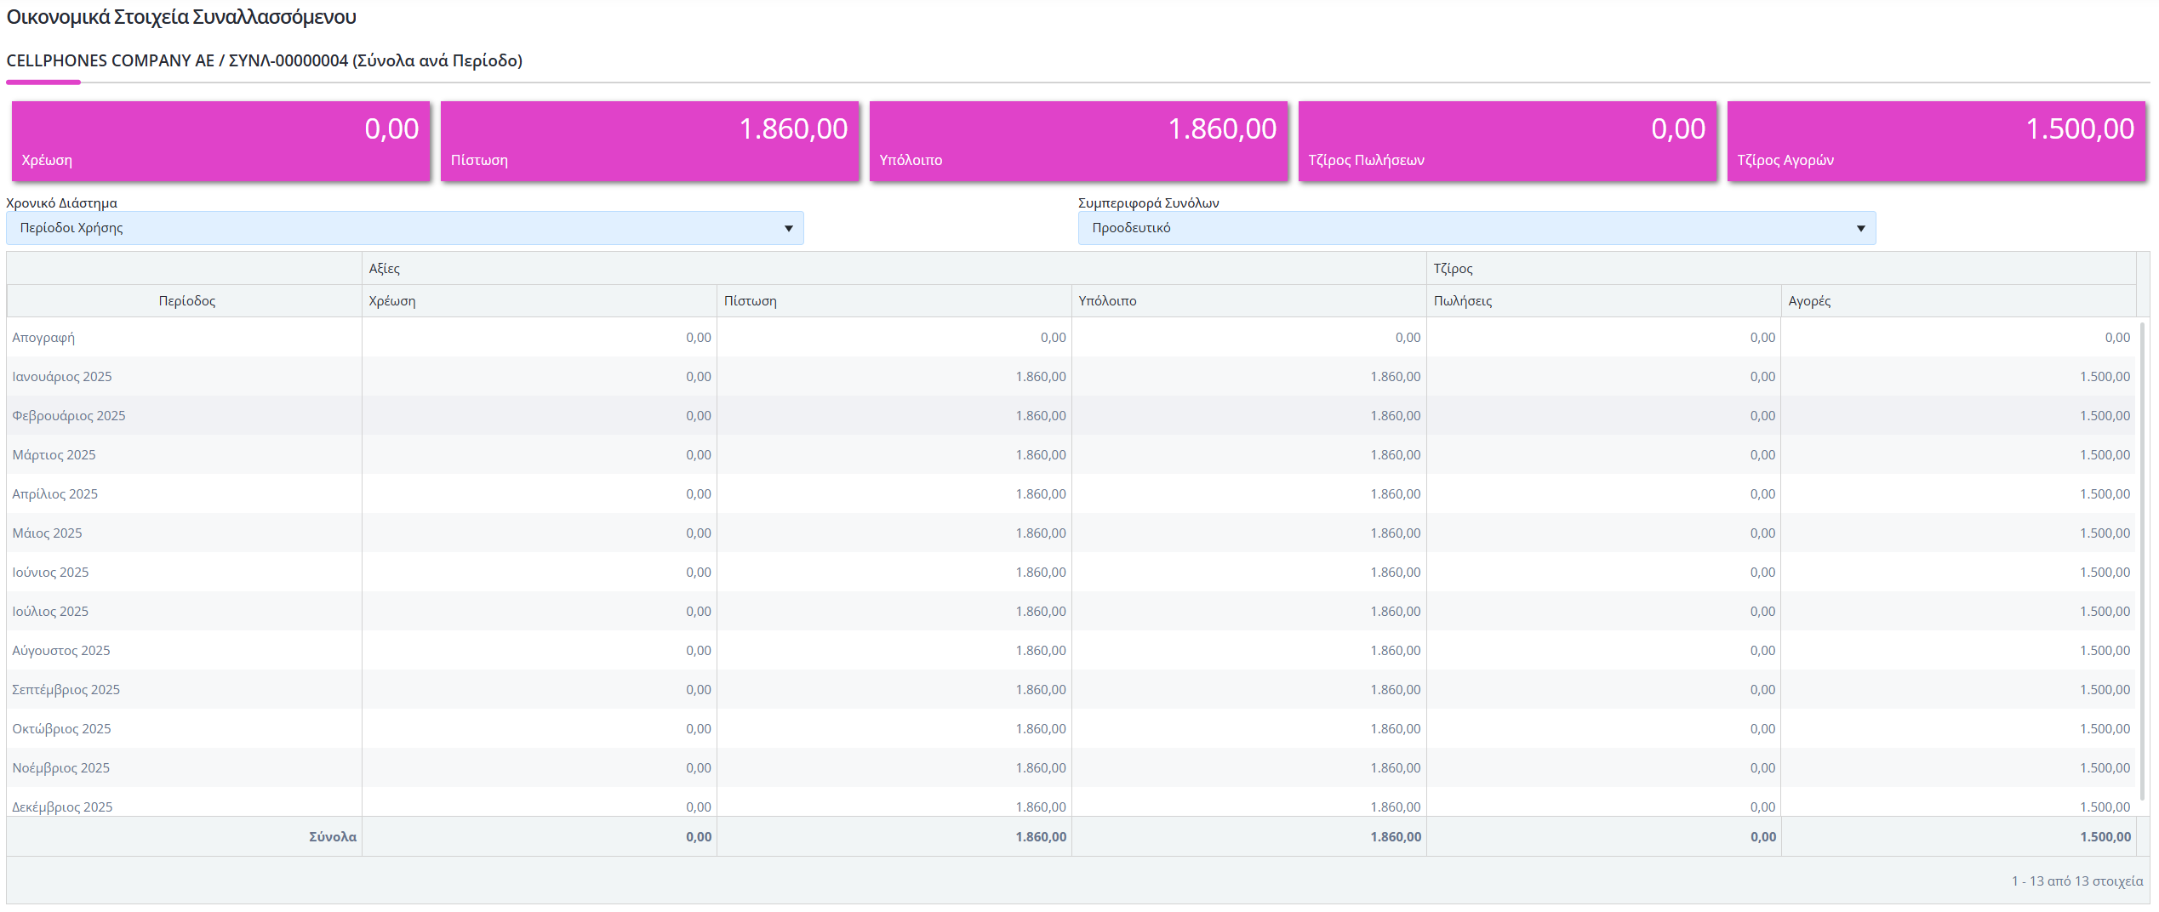Click the Υπόλοιπο column header
The height and width of the screenshot is (912, 2159).
[x=1249, y=301]
